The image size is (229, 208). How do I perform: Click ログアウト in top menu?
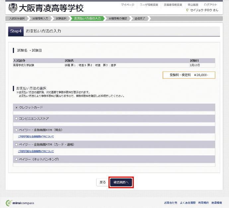click(210, 5)
